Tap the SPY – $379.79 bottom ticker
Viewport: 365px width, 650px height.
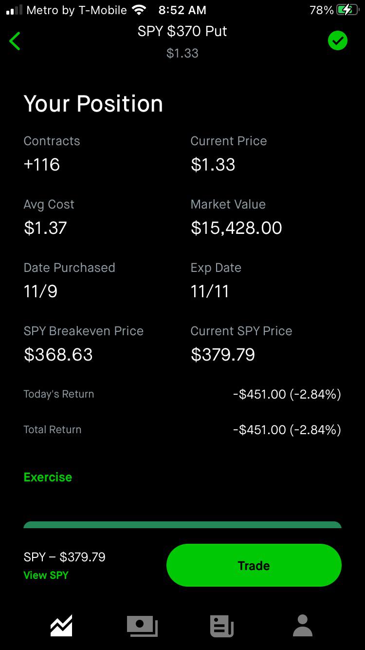pos(64,557)
